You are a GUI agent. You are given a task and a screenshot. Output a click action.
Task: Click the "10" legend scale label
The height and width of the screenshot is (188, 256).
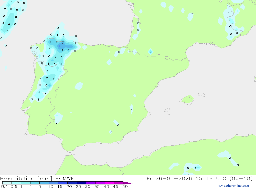[51, 186]
